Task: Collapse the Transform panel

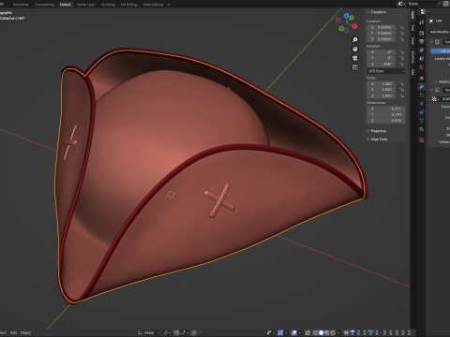Action: pyautogui.click(x=368, y=12)
